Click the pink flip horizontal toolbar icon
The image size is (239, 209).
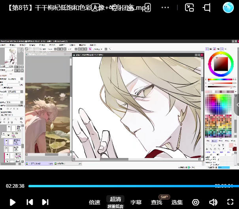click(x=90, y=49)
